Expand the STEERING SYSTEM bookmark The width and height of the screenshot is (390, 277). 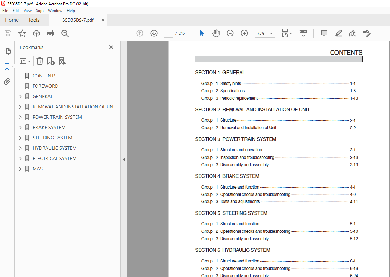pos(20,138)
